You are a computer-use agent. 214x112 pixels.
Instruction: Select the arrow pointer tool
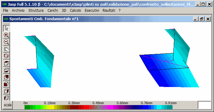[6, 28]
